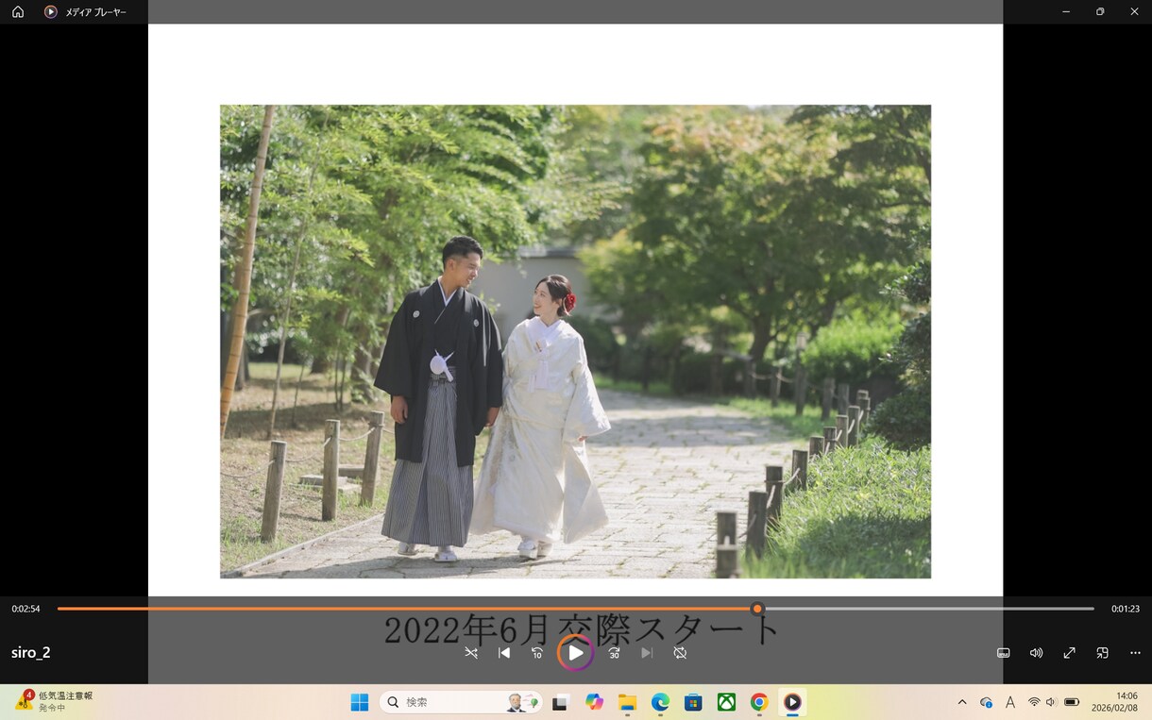
Task: Open Google Chrome from taskbar
Action: click(x=759, y=702)
